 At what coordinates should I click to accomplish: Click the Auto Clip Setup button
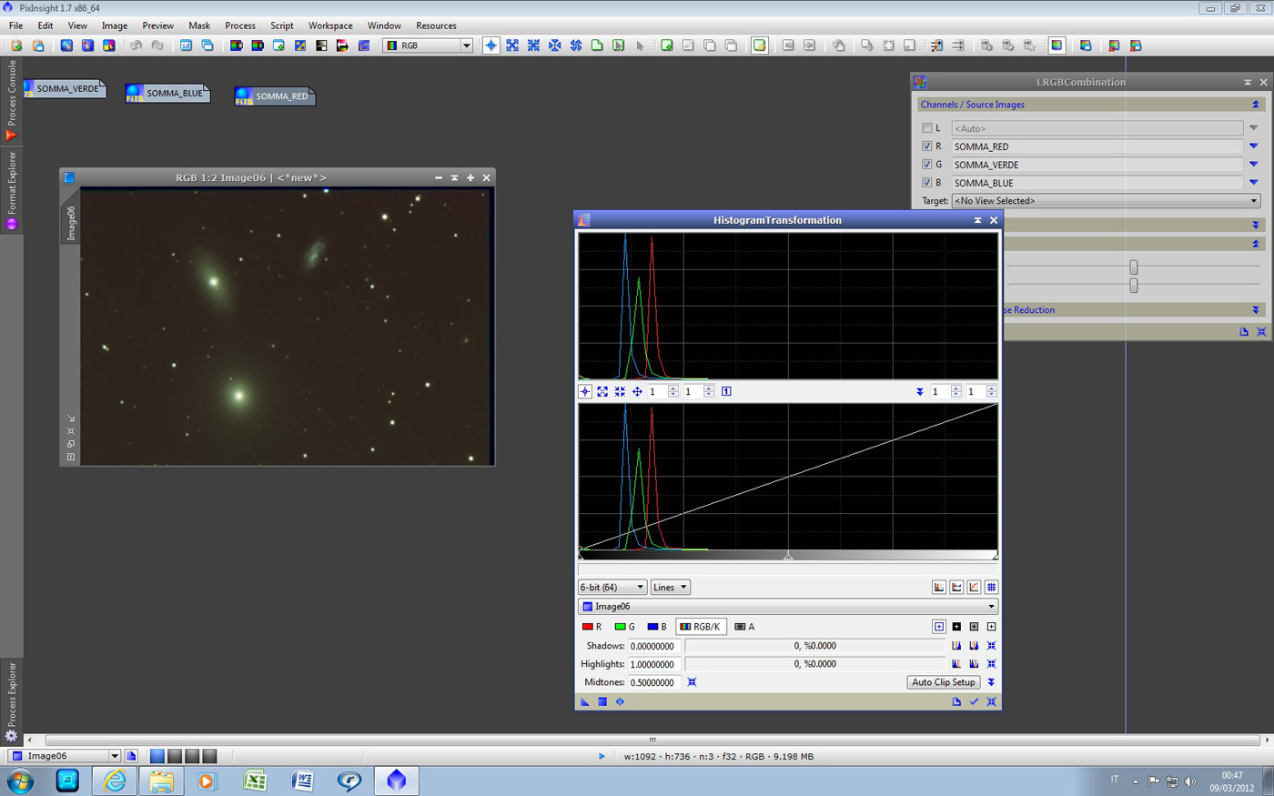944,682
